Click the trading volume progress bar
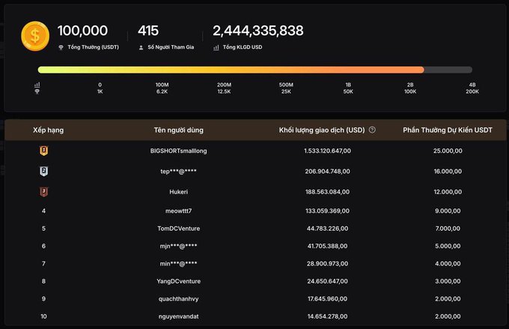This screenshot has width=509, height=329. click(254, 70)
